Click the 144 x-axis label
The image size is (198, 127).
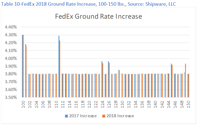tap(168, 104)
